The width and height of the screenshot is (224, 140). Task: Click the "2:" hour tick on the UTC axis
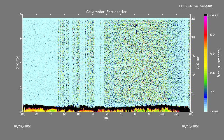coord(36,114)
